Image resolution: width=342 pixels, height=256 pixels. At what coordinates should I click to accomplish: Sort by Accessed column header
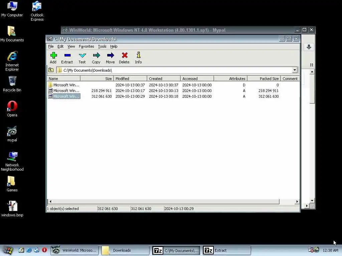click(x=197, y=79)
